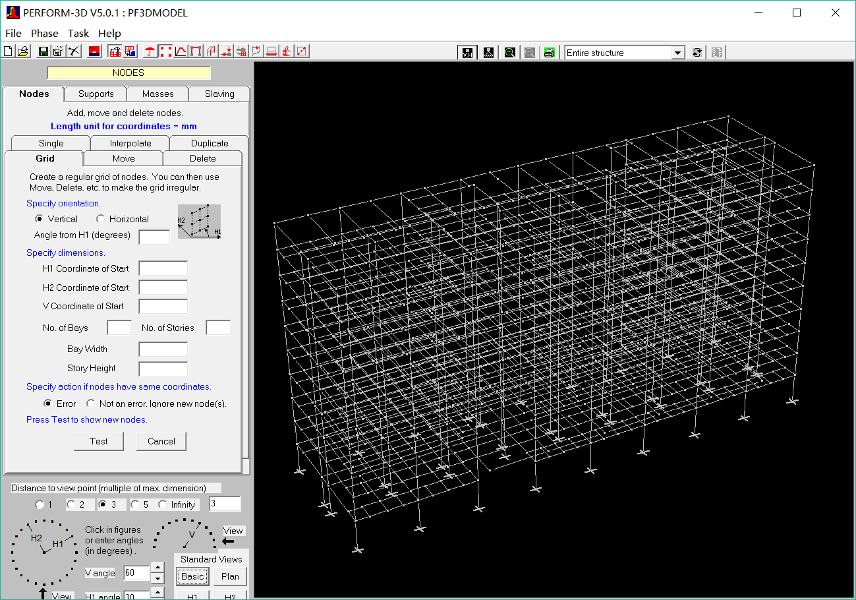Set view distance multiple to 5
The height and width of the screenshot is (600, 856).
tap(134, 504)
